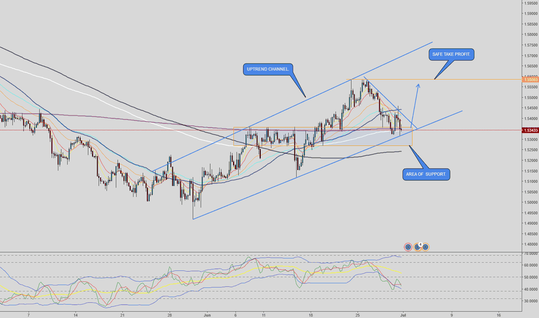Click the 30.0000 indicator scale value
The image size is (539, 318).
(x=531, y=301)
